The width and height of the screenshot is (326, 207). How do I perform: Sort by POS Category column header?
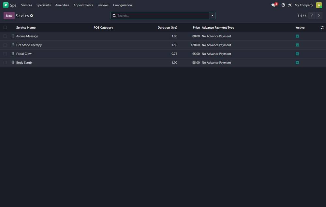[x=103, y=27]
